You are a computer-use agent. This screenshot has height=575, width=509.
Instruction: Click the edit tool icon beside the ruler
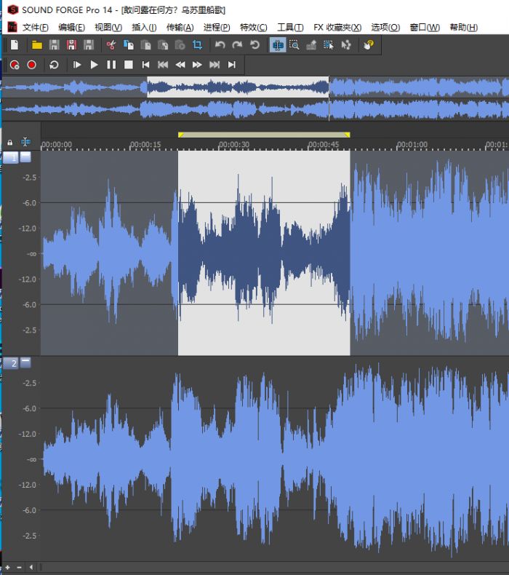point(25,142)
